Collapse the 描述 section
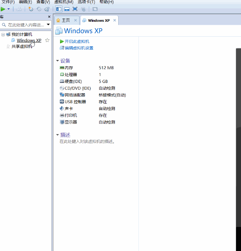241x251 pixels. [x=57, y=135]
